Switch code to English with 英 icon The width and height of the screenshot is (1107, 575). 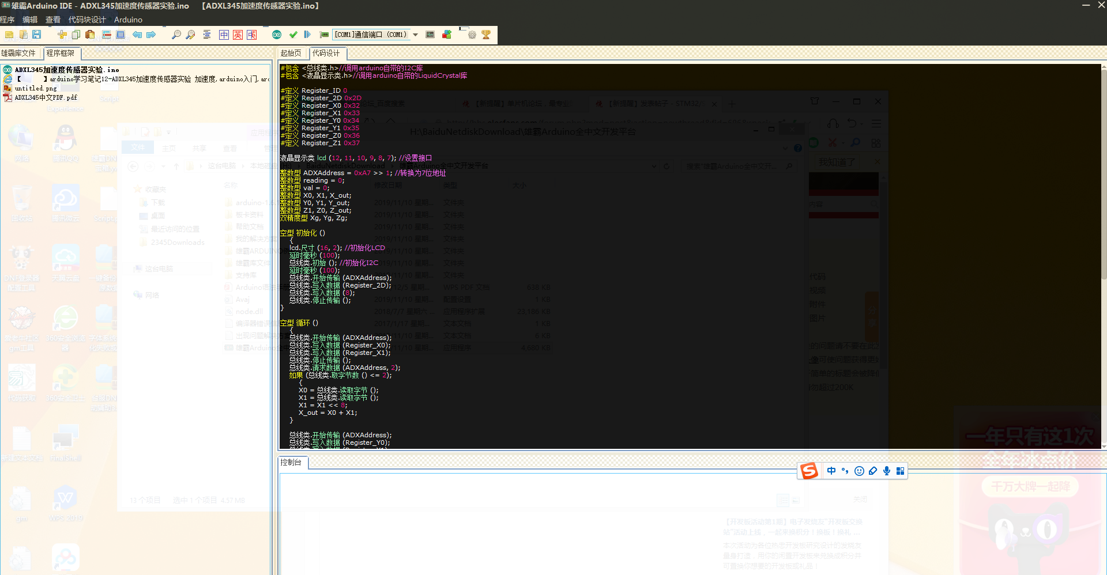pos(238,35)
